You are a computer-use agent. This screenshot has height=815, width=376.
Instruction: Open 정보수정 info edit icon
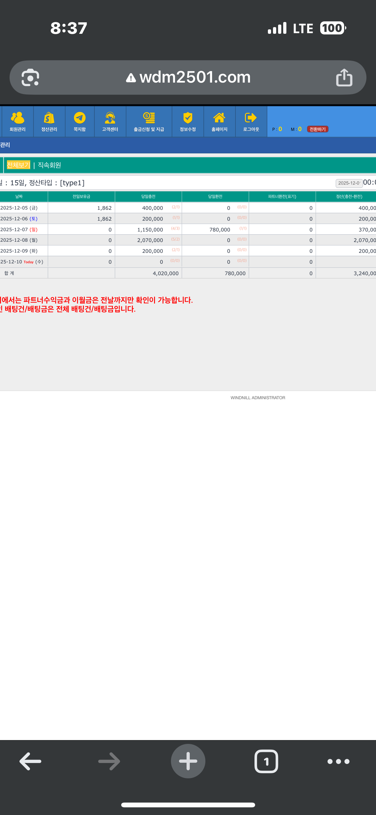coord(188,121)
